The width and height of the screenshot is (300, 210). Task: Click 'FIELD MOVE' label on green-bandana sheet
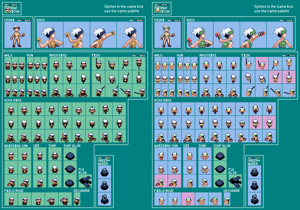(164, 191)
